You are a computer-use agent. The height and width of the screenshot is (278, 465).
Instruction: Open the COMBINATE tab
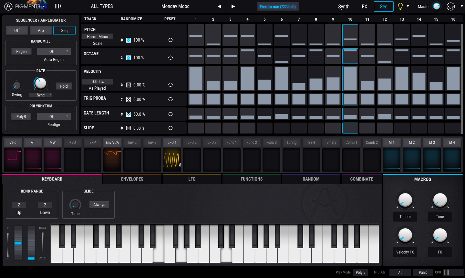[x=362, y=179]
